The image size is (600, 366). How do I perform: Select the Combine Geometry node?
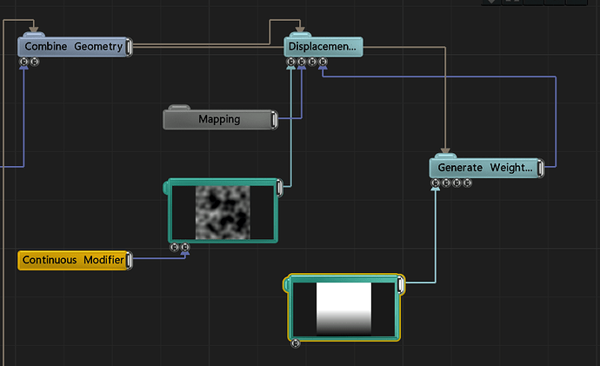(x=73, y=47)
